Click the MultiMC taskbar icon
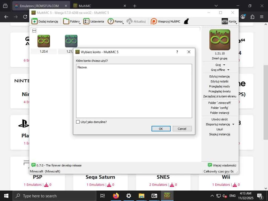 (x=167, y=196)
